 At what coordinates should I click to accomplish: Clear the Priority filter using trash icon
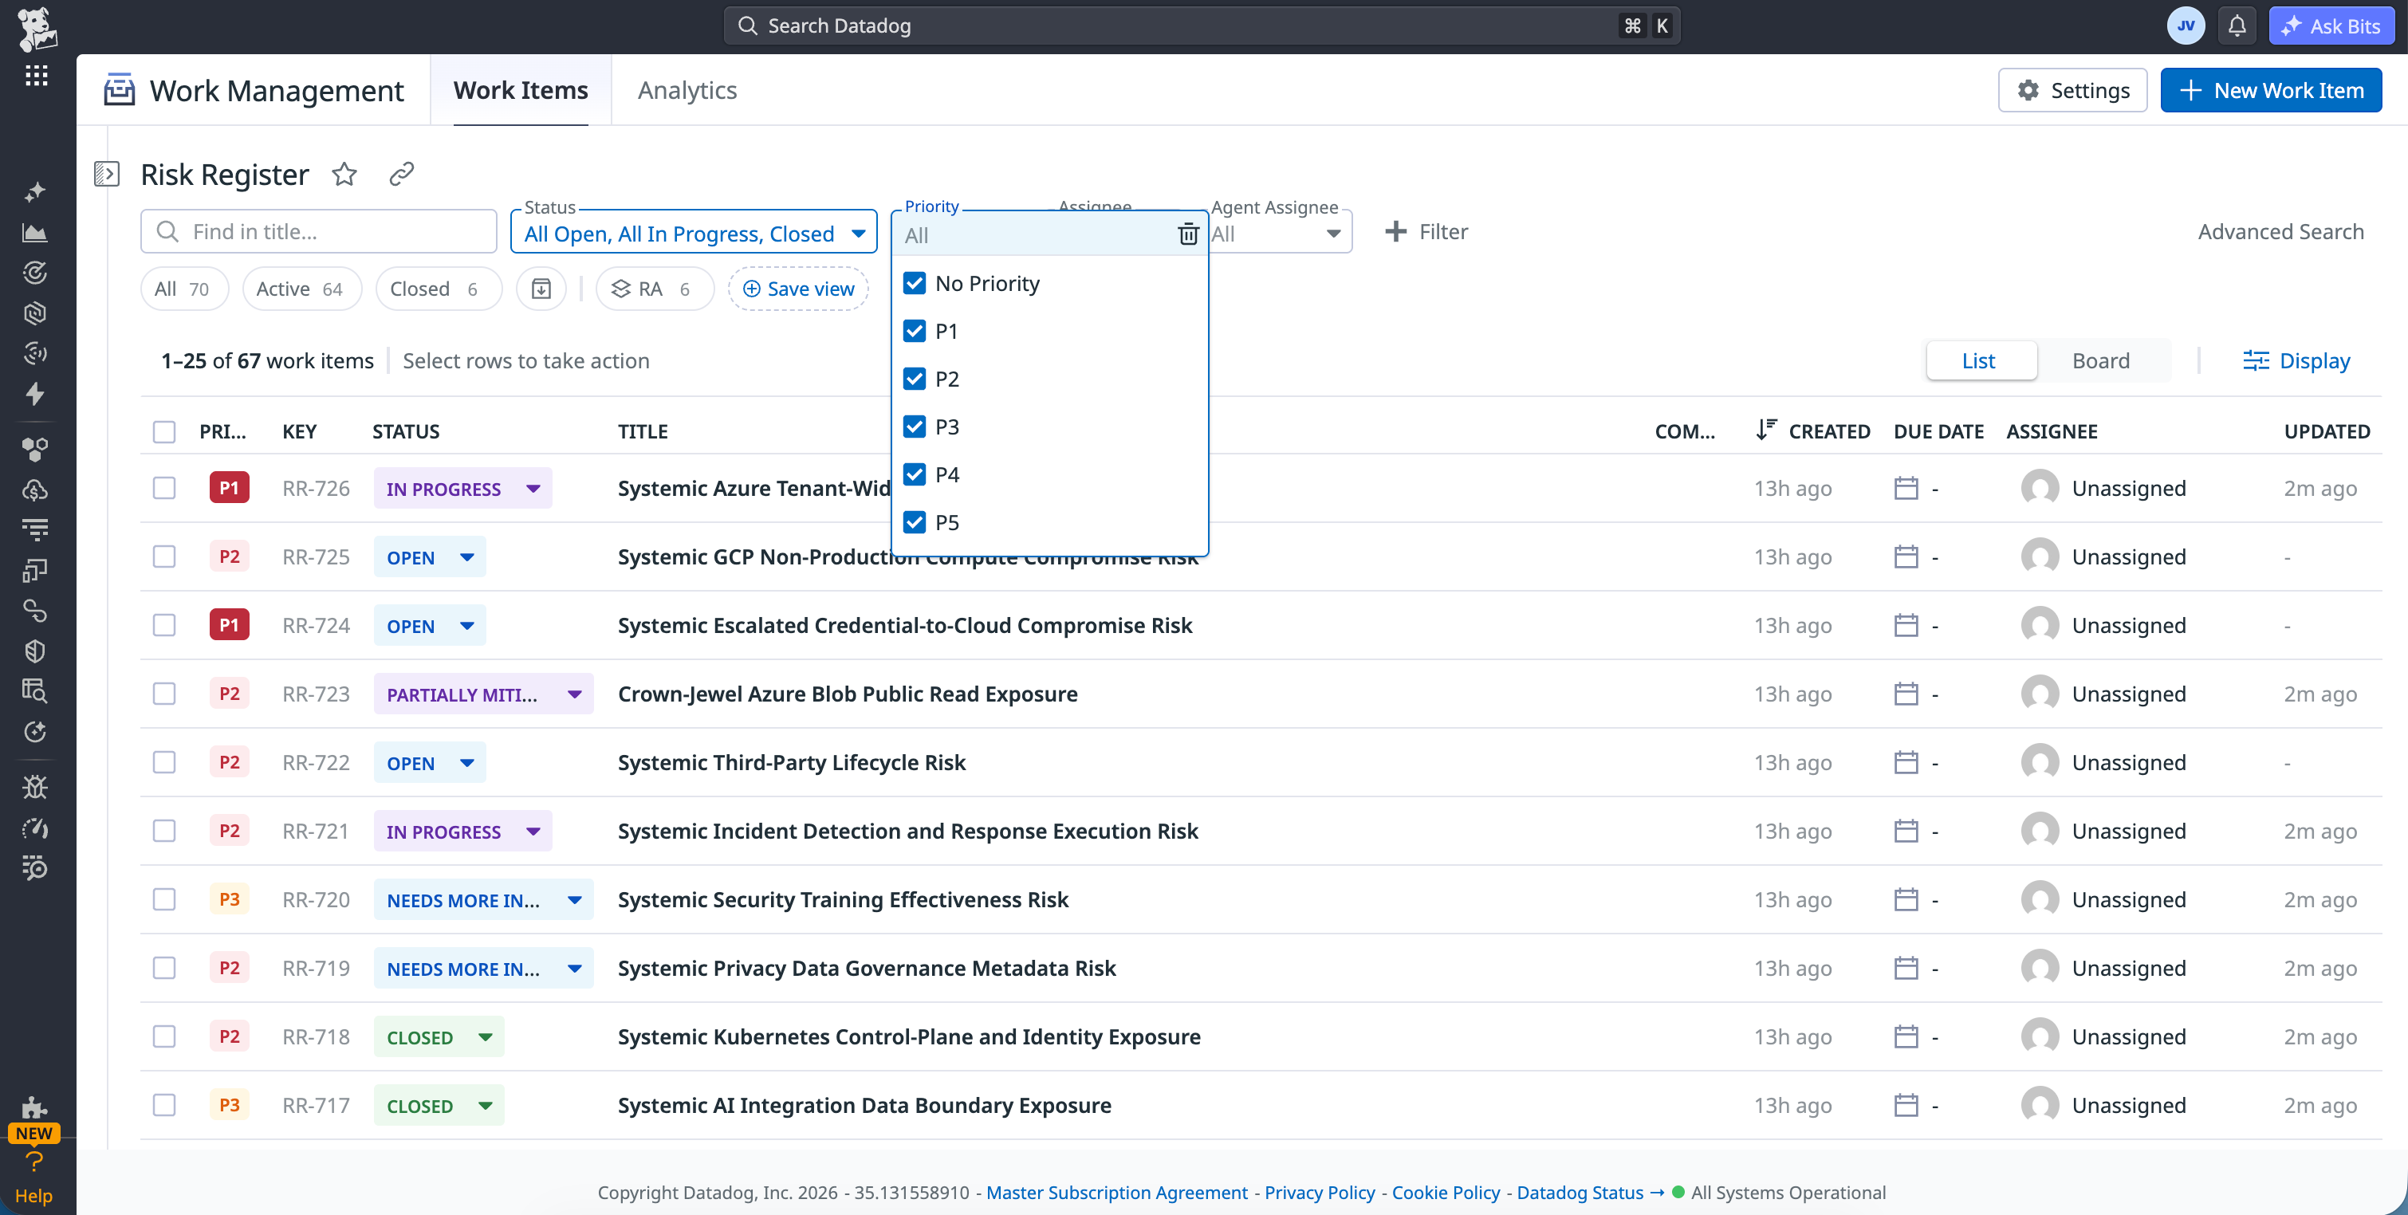coord(1187,234)
